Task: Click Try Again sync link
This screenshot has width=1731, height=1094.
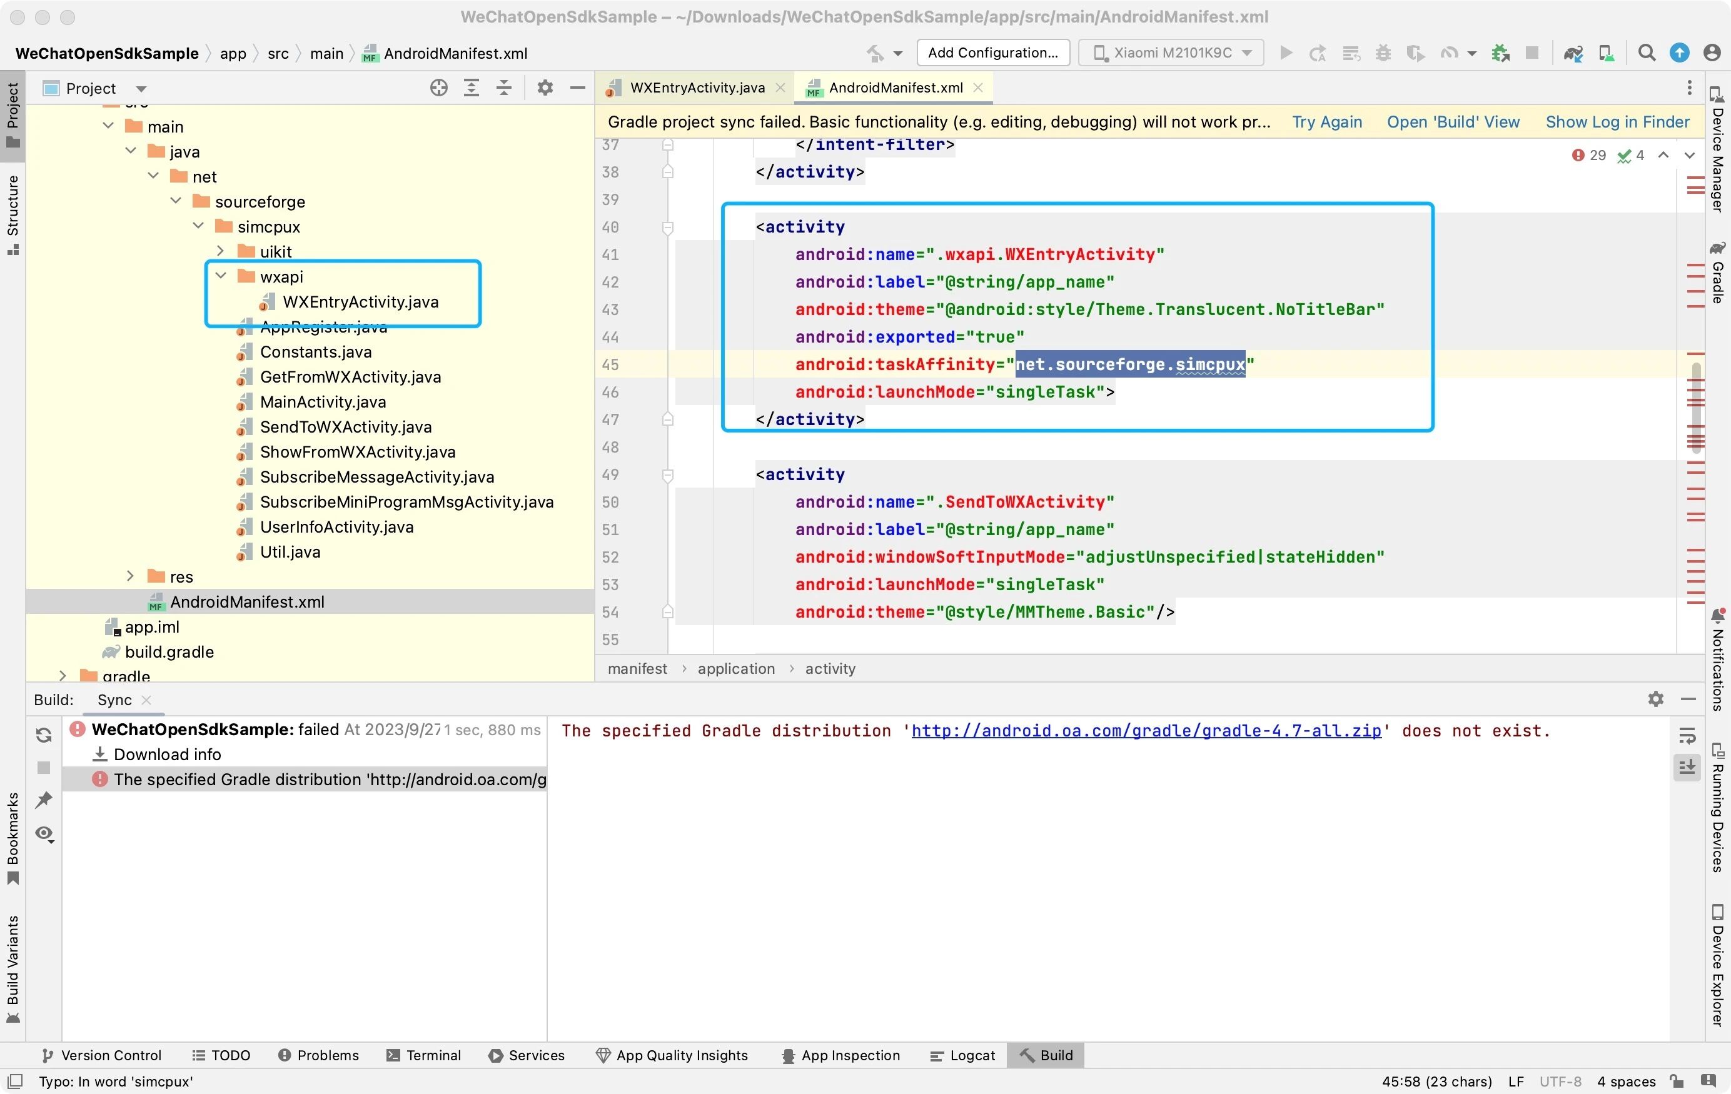Action: 1326,121
